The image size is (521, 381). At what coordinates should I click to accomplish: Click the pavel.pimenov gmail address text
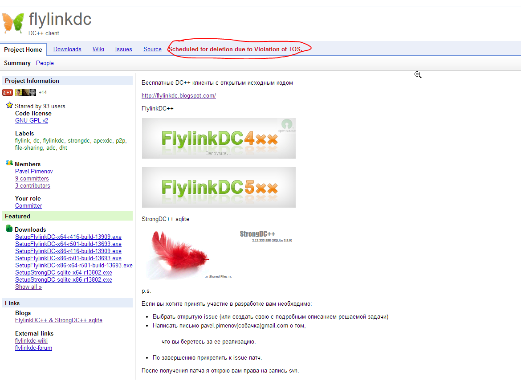(x=244, y=326)
